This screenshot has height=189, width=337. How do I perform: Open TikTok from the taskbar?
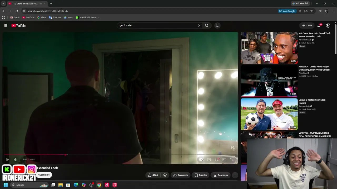point(107,185)
